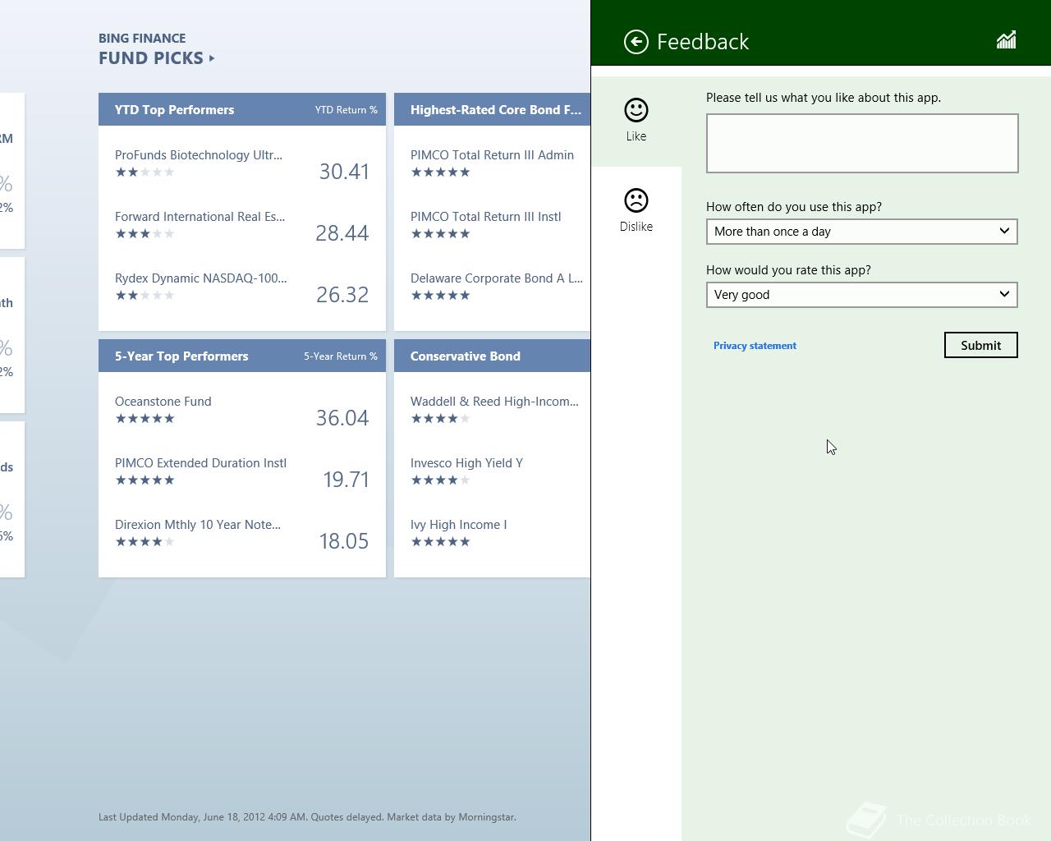Image resolution: width=1051 pixels, height=841 pixels.
Task: Click the BING FINANCE label
Action: [142, 39]
